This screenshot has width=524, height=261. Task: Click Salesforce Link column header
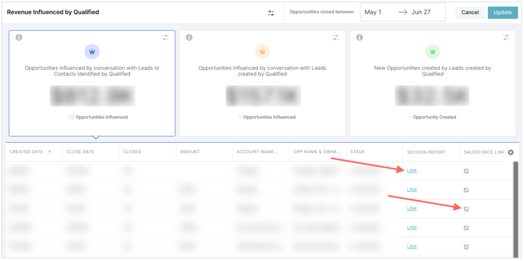[484, 152]
